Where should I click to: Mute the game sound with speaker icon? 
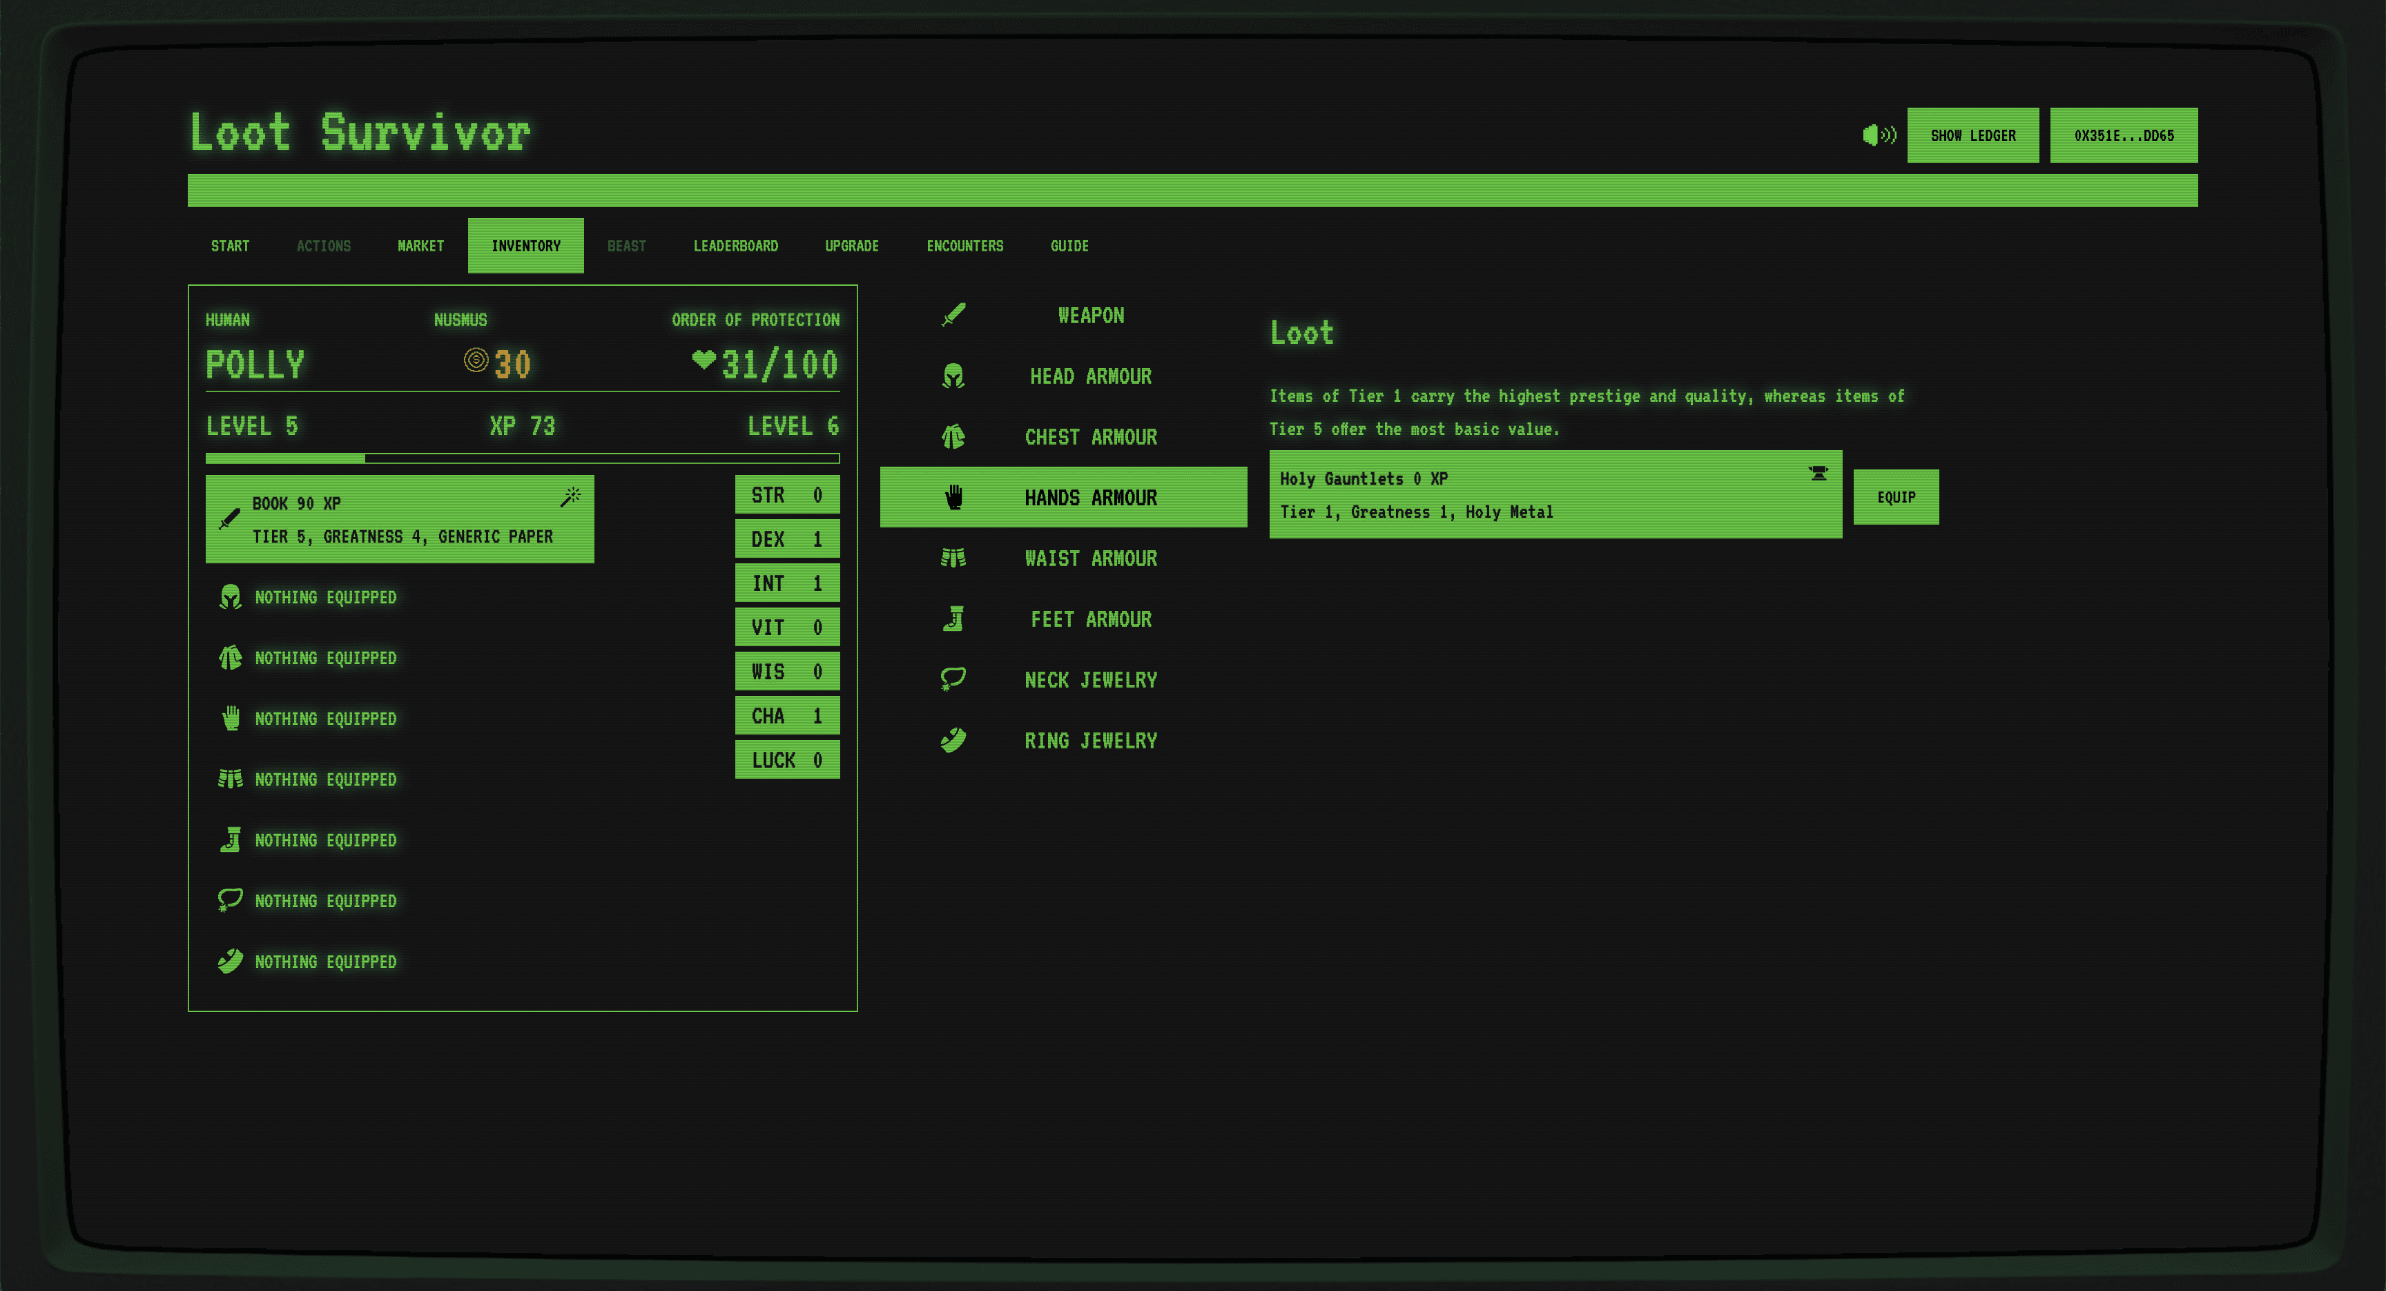tap(1879, 135)
